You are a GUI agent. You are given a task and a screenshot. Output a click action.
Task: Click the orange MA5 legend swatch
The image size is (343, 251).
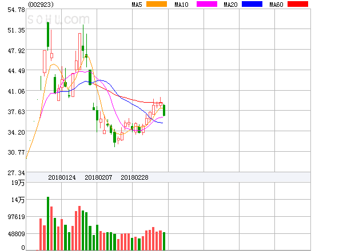tap(157, 4)
